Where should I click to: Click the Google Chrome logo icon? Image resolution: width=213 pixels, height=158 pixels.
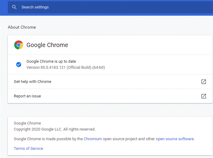pos(19,45)
